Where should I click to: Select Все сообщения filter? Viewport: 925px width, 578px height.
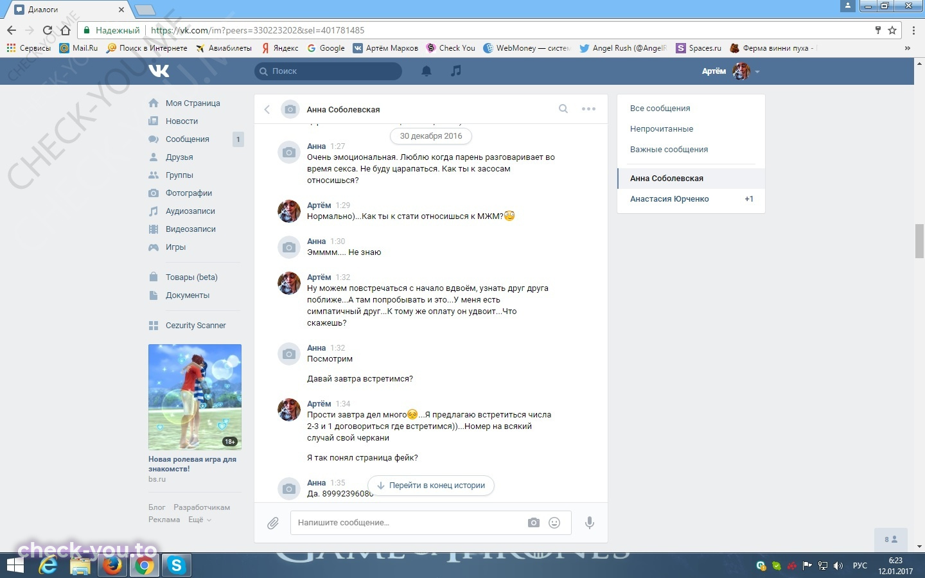pyautogui.click(x=660, y=108)
